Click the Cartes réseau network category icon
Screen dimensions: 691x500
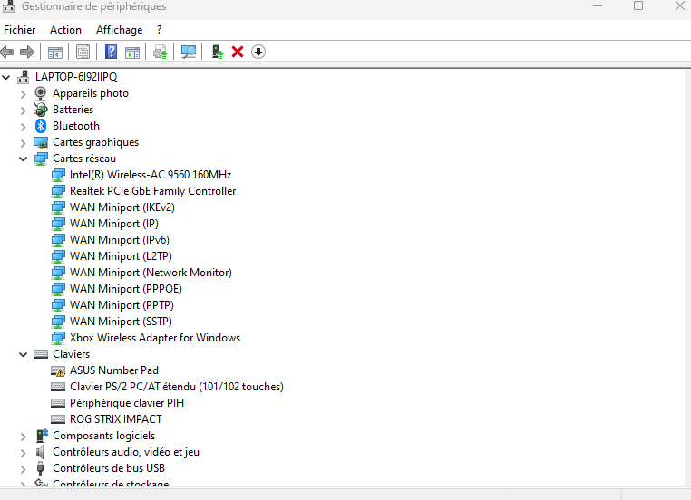pyautogui.click(x=41, y=159)
